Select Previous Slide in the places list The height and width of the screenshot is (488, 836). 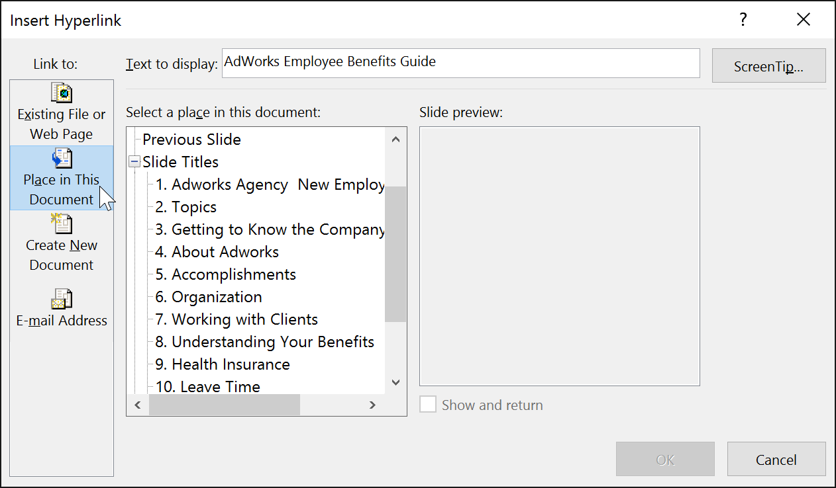pyautogui.click(x=191, y=139)
